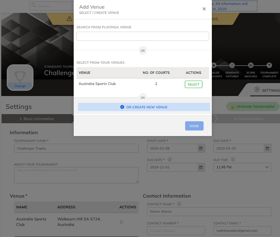This screenshot has height=237, width=280.
Task: Click the Finalize Applicants step icon
Action: (x=214, y=65)
